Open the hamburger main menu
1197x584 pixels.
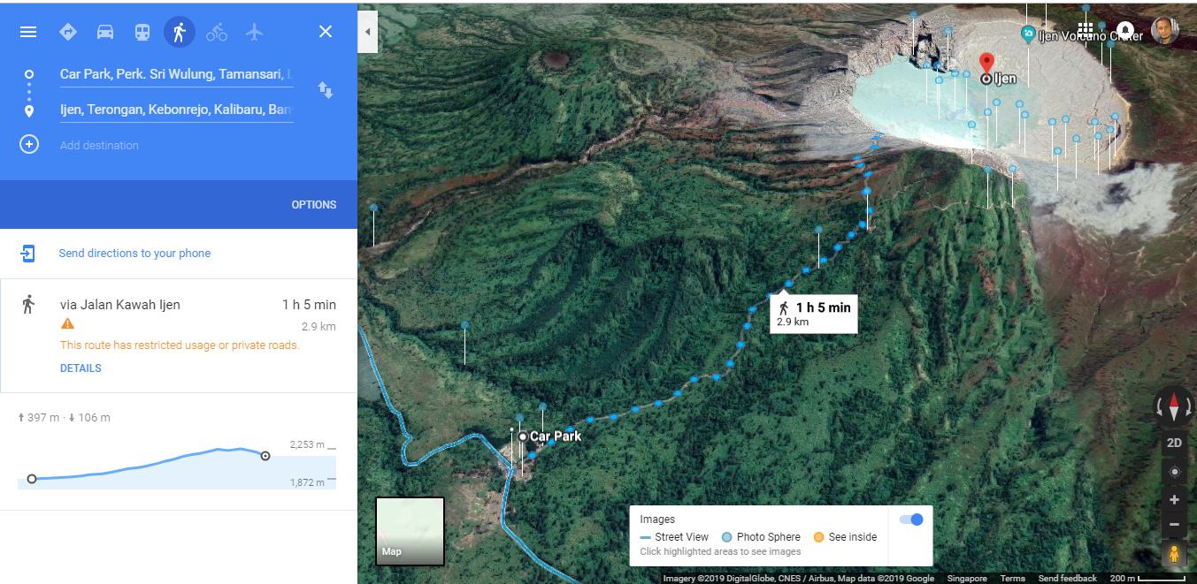coord(28,32)
